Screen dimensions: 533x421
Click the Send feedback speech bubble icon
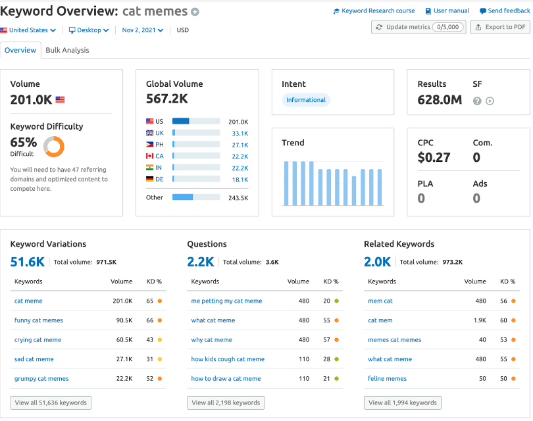point(483,11)
